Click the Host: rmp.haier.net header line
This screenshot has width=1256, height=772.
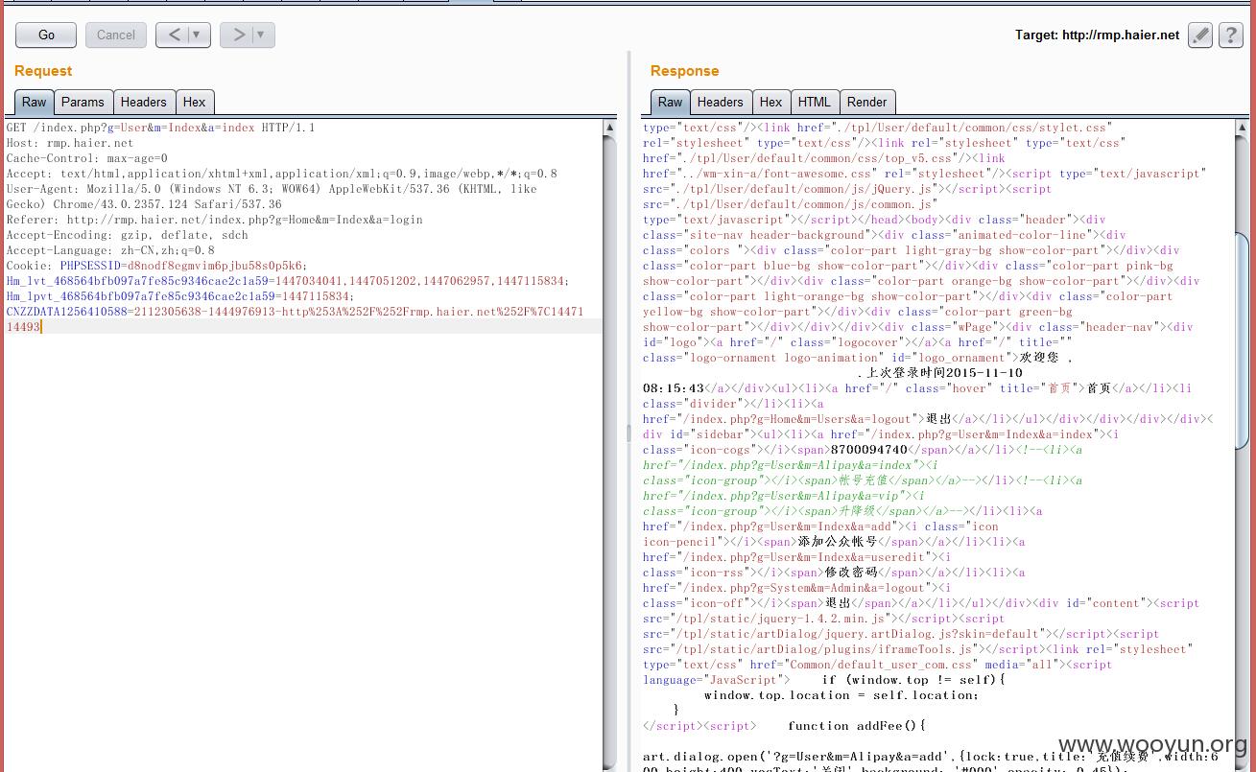70,143
